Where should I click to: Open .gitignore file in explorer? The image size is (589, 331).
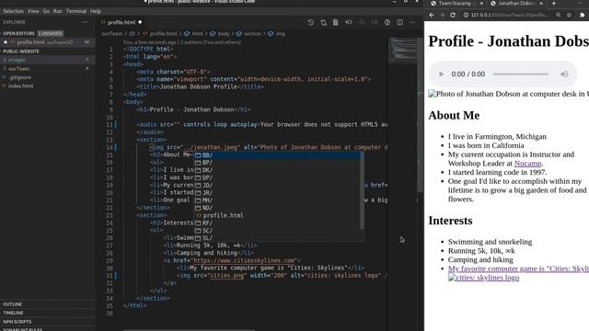coord(20,77)
